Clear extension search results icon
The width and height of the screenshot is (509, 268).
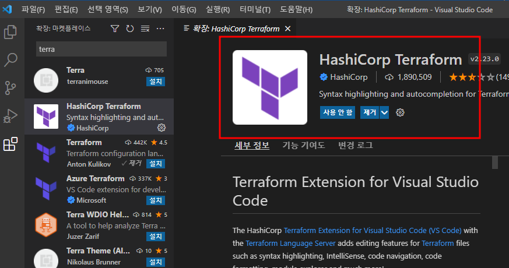[x=145, y=29]
